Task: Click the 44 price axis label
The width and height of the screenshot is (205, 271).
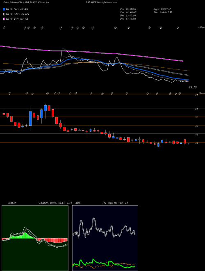Action: pyautogui.click(x=196, y=134)
